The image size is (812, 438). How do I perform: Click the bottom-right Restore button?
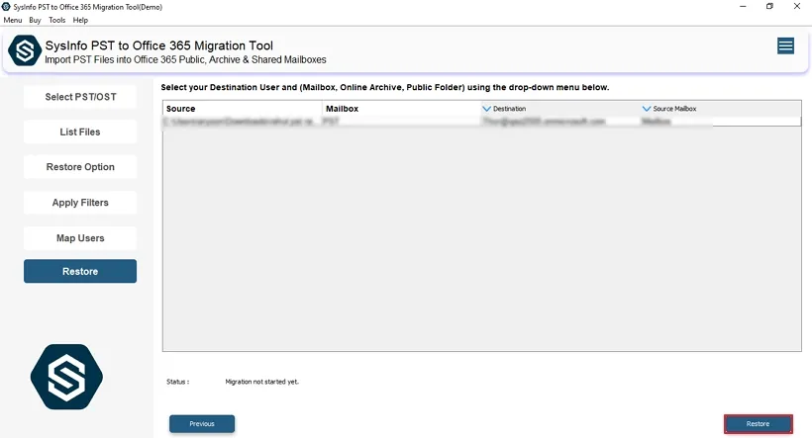(759, 423)
